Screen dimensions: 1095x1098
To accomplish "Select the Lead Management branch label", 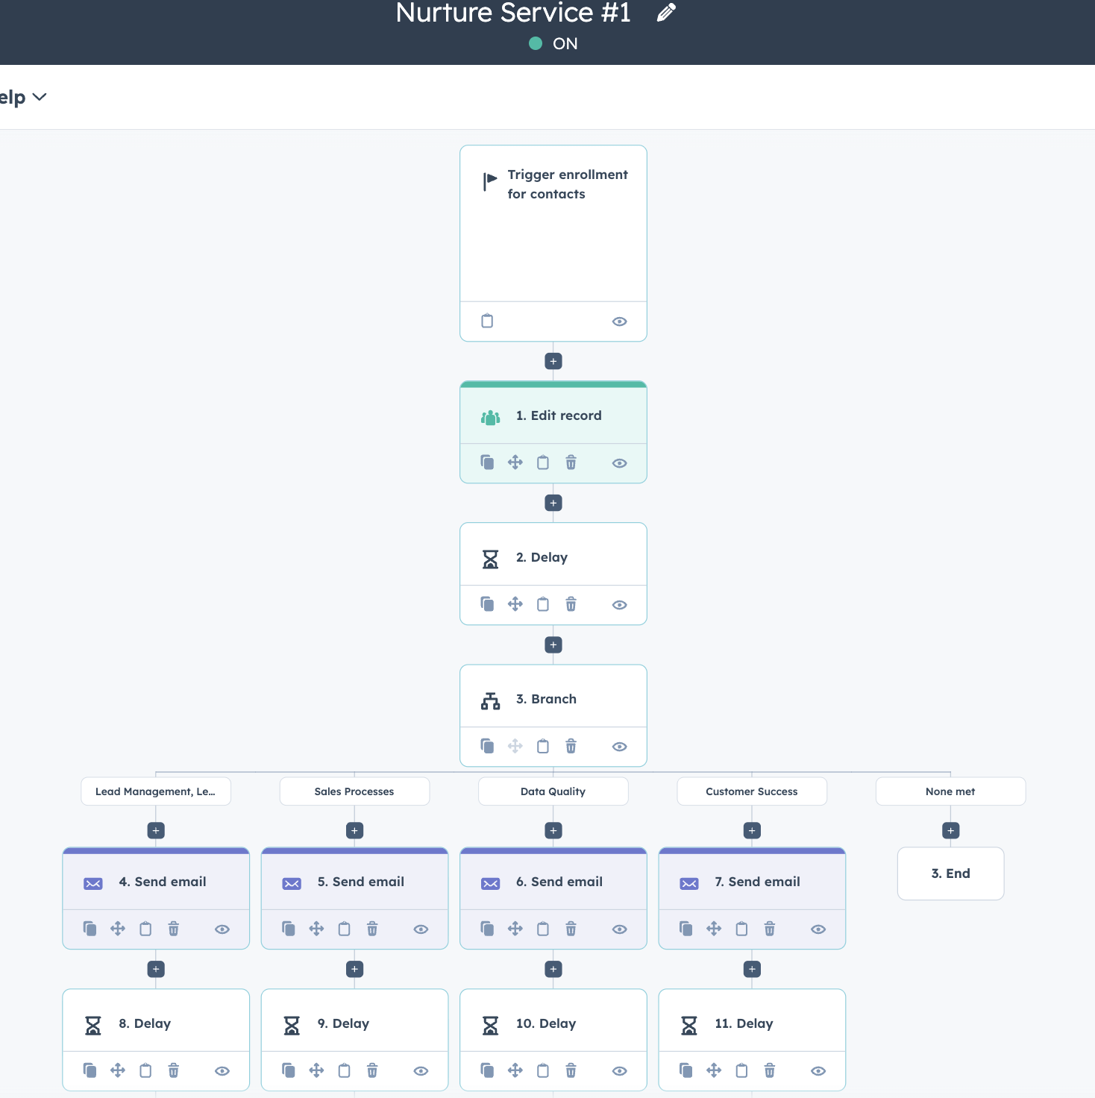I will tap(156, 791).
